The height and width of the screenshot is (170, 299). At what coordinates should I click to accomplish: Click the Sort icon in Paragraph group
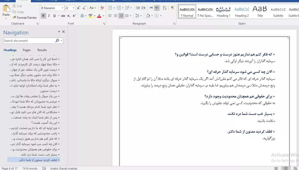point(165,8)
